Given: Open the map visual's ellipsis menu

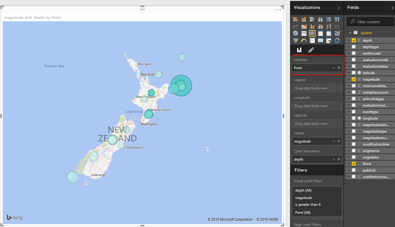Looking at the screenshot, I should (x=279, y=10).
